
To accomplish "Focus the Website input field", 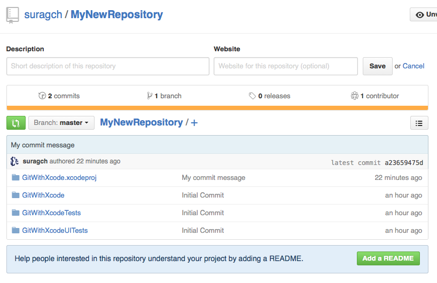I will (286, 66).
